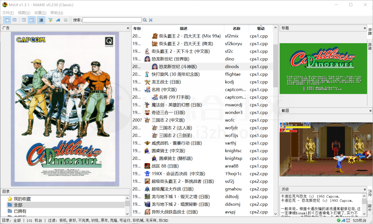Click directory tree scrollbar down arrow
The width and height of the screenshot is (373, 224).
[x=127, y=214]
